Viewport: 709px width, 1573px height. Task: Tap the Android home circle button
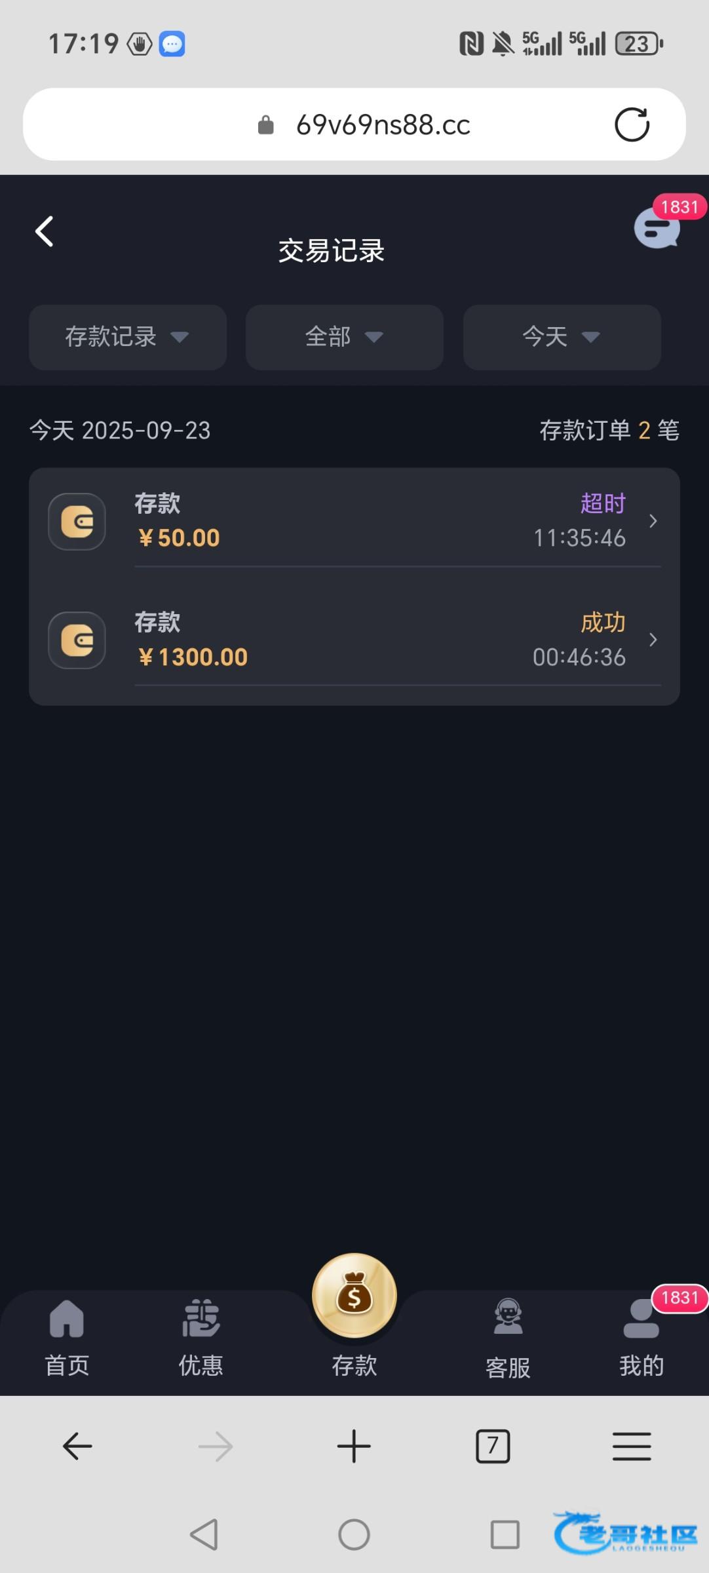click(354, 1534)
